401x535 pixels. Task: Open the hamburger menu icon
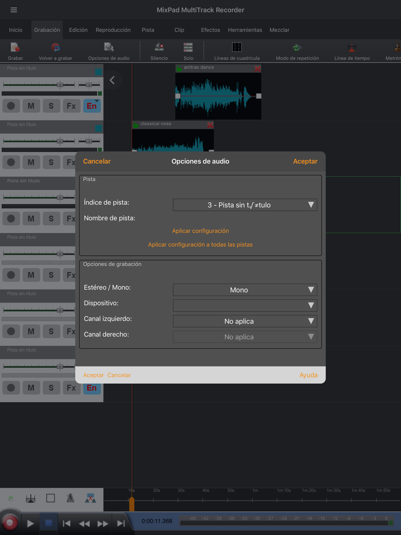tap(14, 10)
